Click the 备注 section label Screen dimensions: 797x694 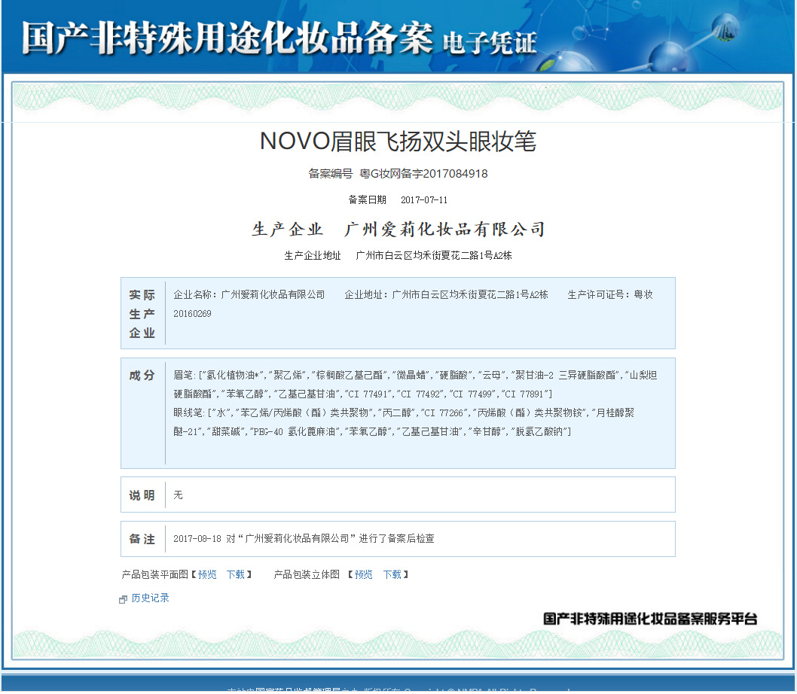(142, 539)
